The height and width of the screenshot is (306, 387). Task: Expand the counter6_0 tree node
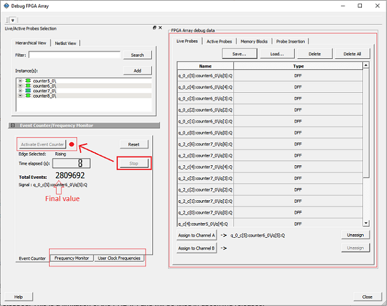20,86
